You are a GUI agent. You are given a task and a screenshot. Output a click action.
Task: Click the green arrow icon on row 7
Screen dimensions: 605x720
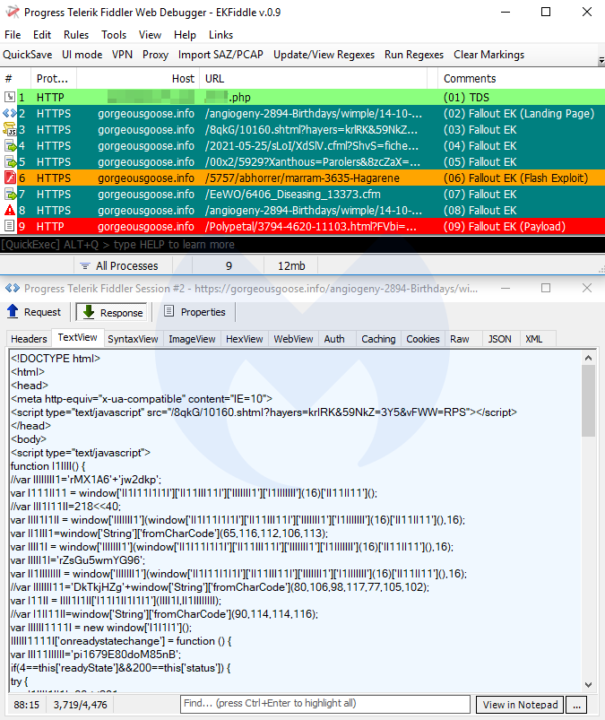10,194
